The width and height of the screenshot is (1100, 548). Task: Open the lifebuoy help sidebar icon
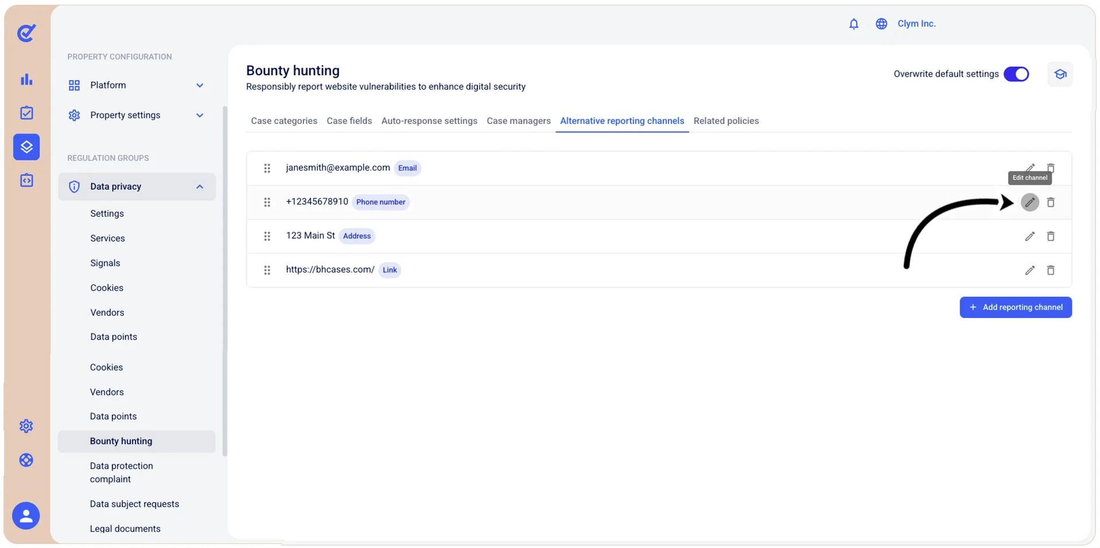coord(26,460)
